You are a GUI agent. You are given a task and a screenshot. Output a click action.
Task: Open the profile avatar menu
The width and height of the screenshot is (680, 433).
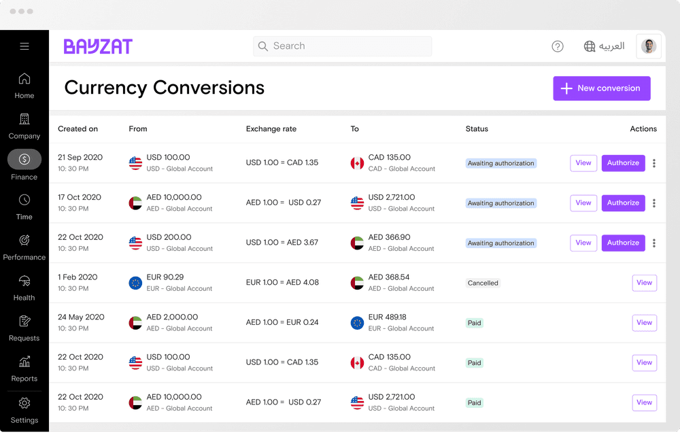tap(648, 46)
